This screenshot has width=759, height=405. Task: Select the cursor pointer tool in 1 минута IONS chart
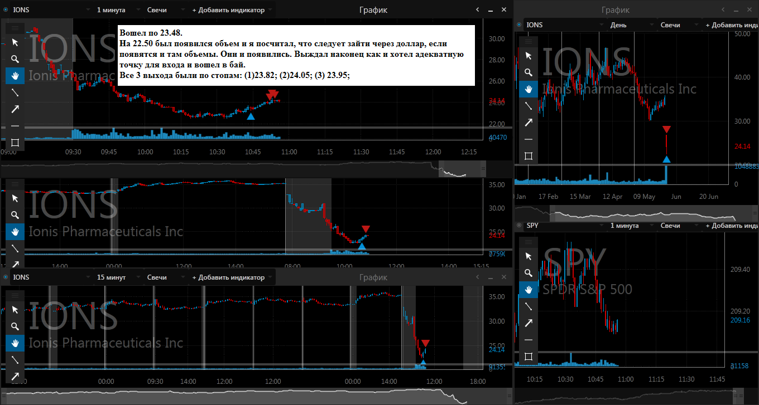[x=15, y=42]
